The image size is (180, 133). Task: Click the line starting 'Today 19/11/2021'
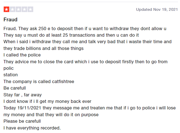pos(89,108)
